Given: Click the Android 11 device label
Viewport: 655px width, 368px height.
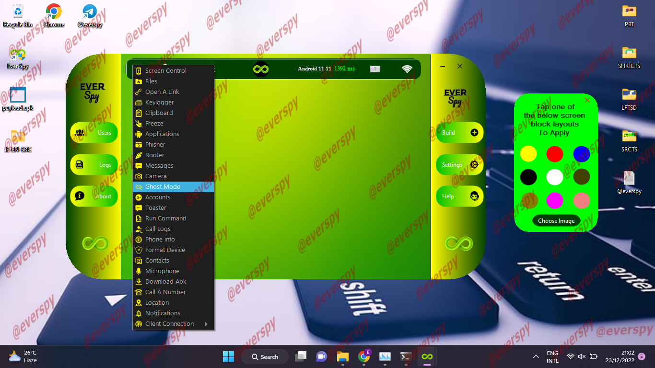Looking at the screenshot, I should tap(315, 69).
